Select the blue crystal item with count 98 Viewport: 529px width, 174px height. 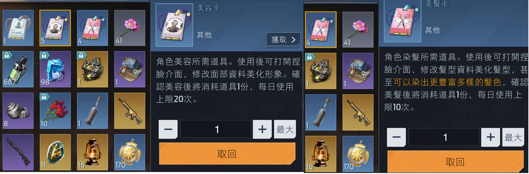[x=55, y=69]
